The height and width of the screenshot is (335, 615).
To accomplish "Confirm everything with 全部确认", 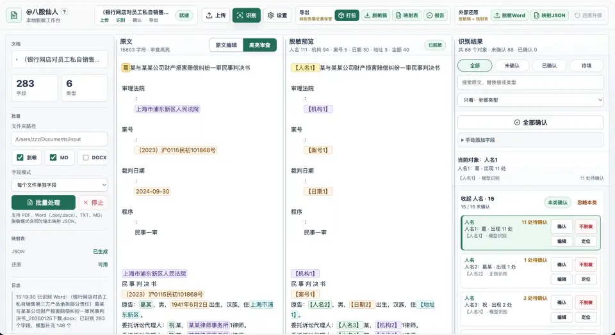I will coord(530,123).
